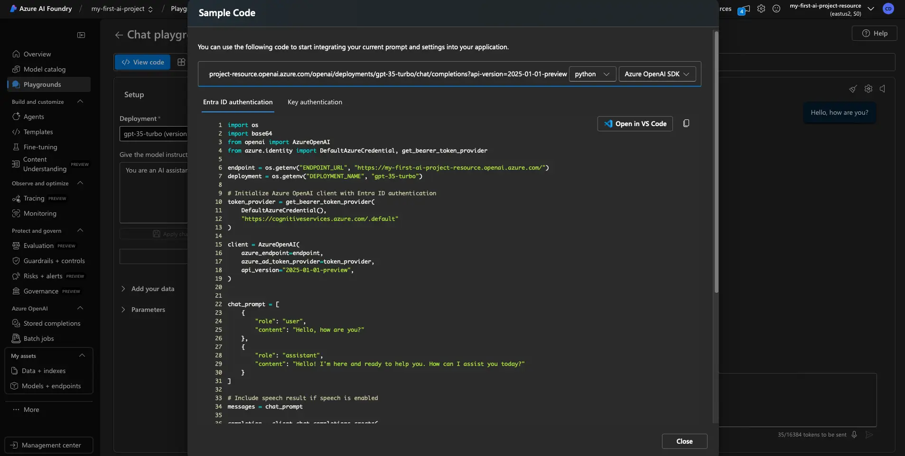Click the sample code vertical scrollbar

(716, 162)
